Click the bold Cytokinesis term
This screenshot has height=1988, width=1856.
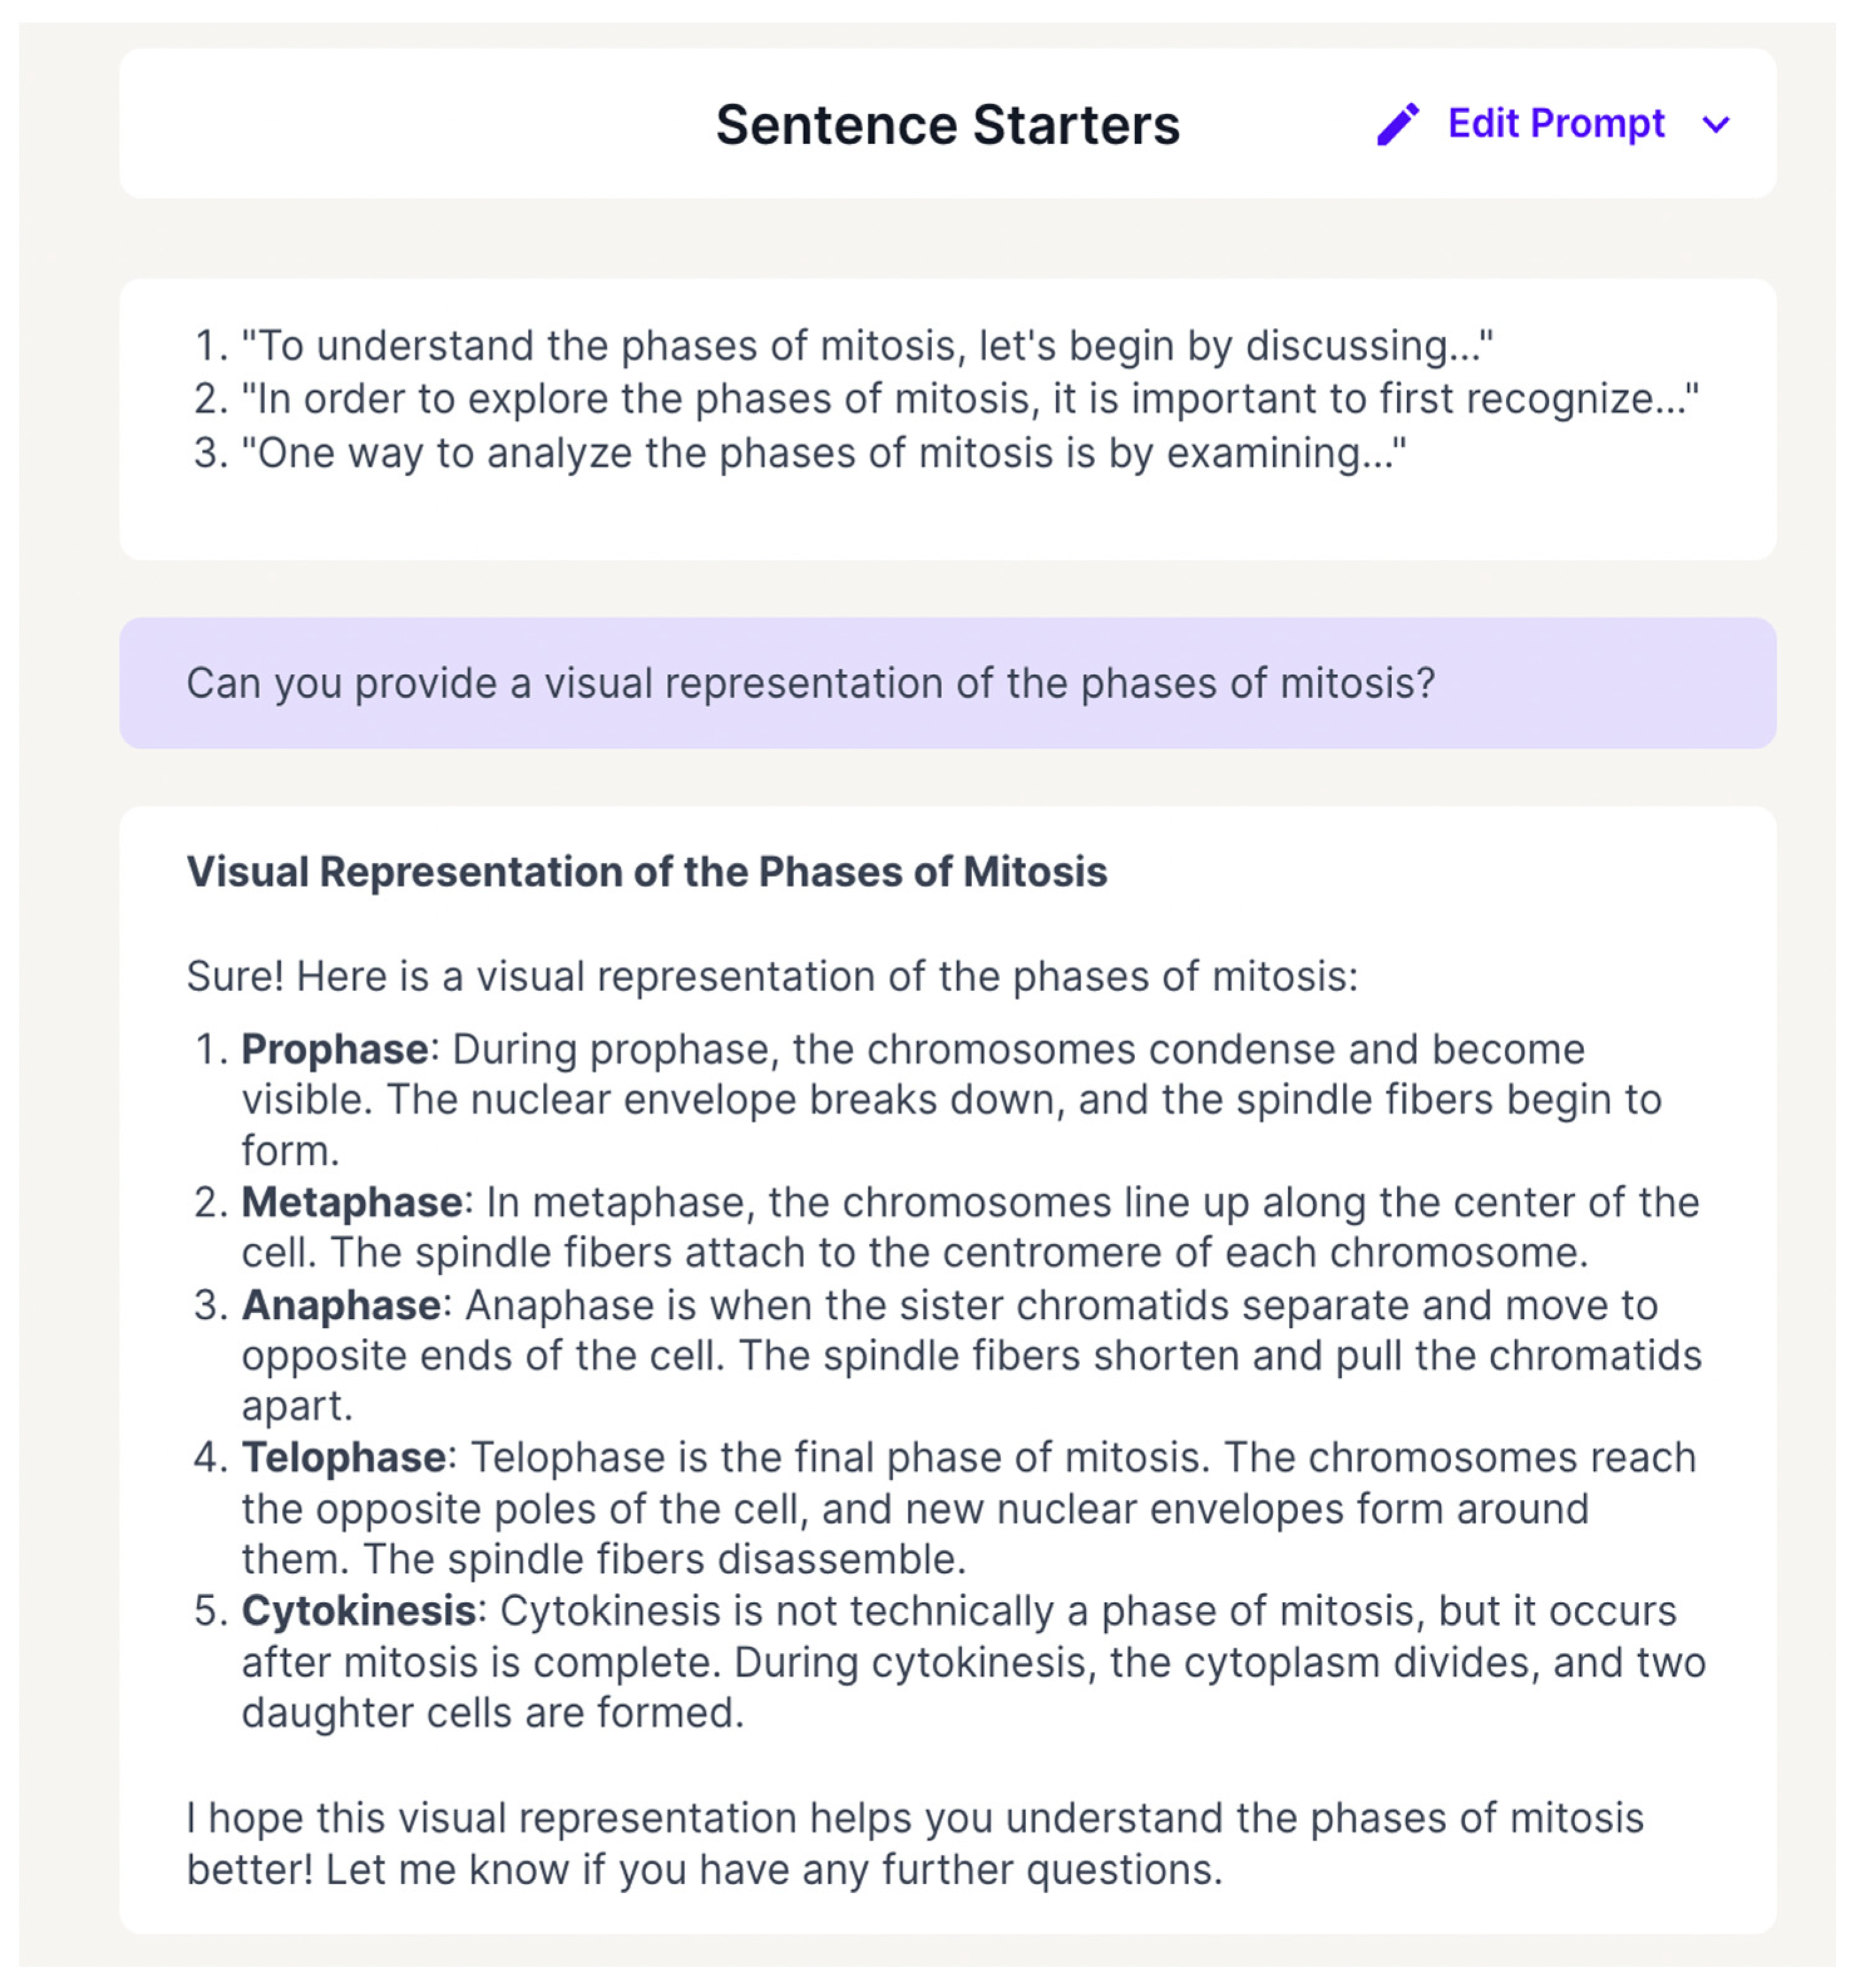(x=358, y=1611)
